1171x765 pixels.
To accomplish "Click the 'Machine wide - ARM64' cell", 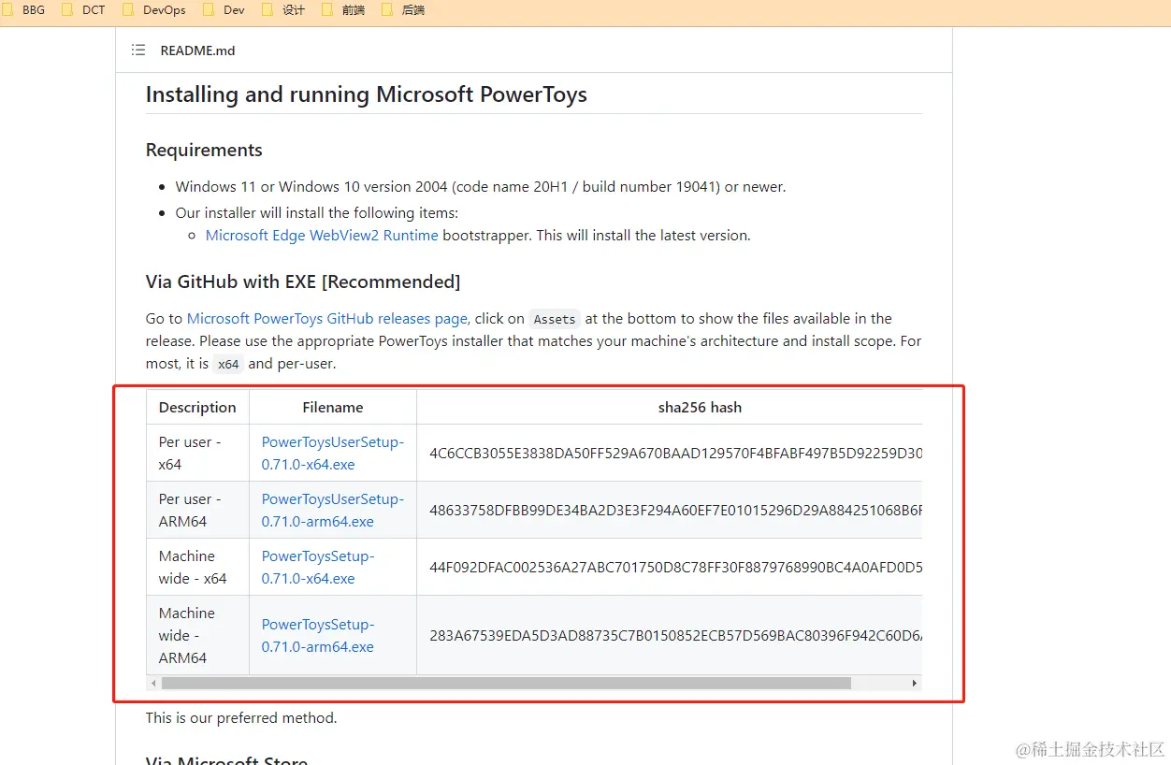I will point(197,635).
